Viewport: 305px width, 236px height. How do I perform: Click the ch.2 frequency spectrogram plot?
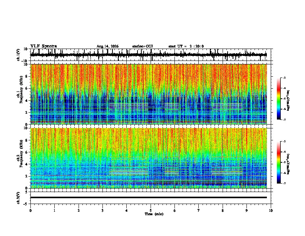click(149, 158)
